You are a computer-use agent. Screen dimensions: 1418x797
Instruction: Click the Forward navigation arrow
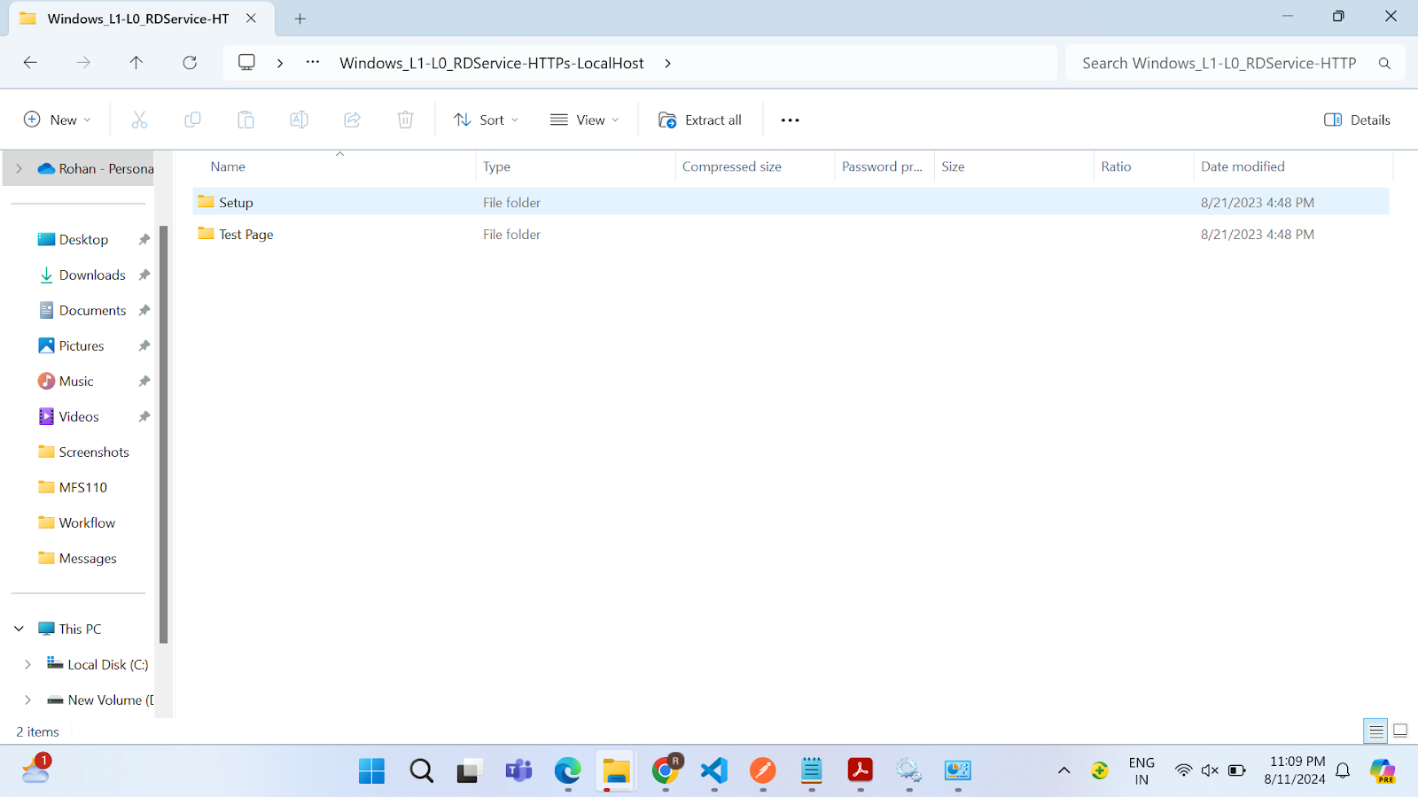83,63
